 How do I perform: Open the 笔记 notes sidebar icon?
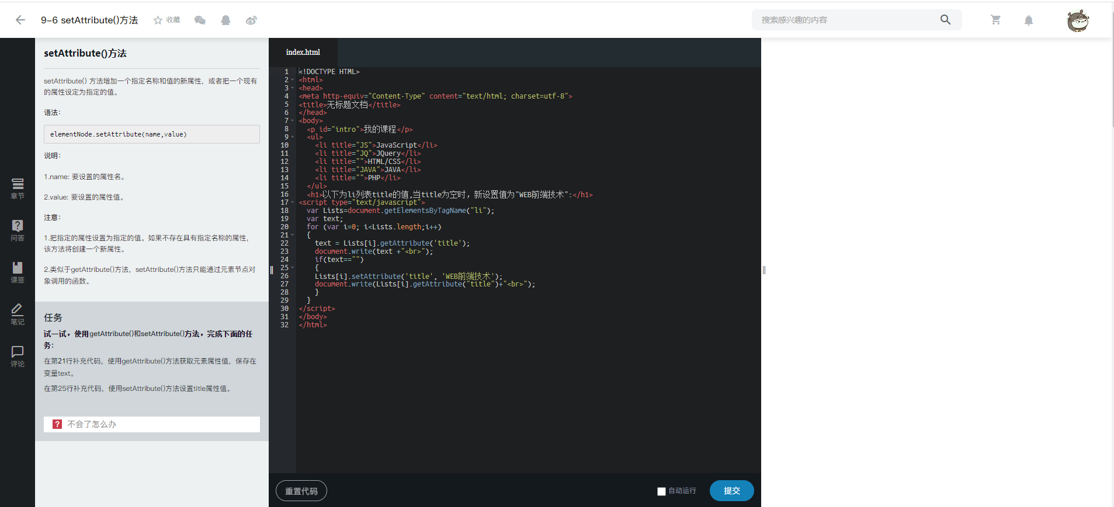18,314
